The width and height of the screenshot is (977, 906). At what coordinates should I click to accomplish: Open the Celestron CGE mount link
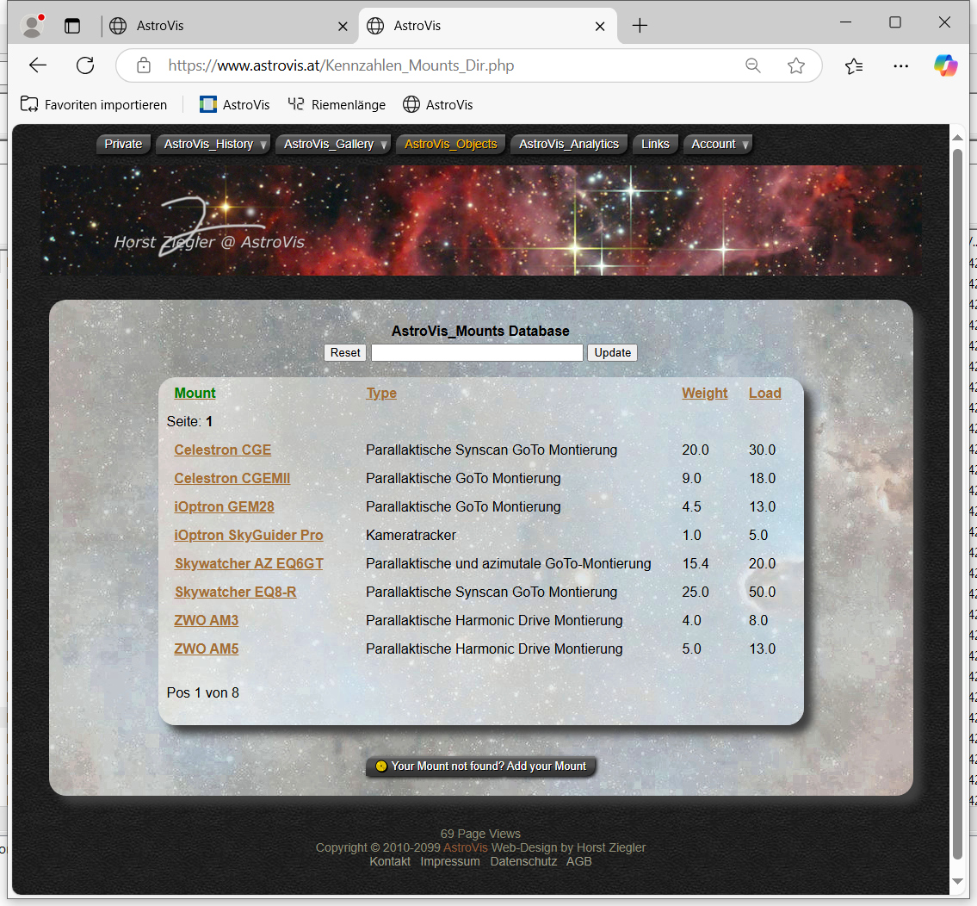(x=222, y=450)
